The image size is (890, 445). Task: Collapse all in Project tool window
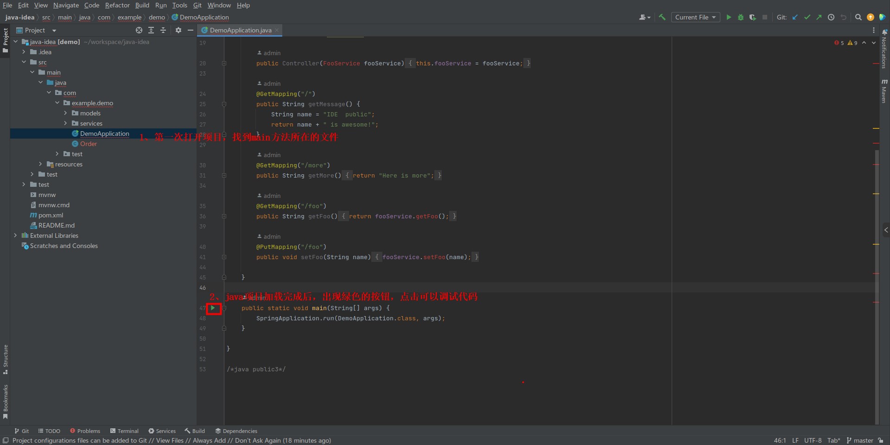point(163,30)
